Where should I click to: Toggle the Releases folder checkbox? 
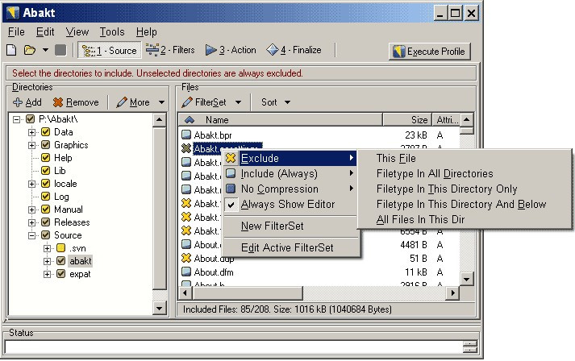[x=46, y=222]
